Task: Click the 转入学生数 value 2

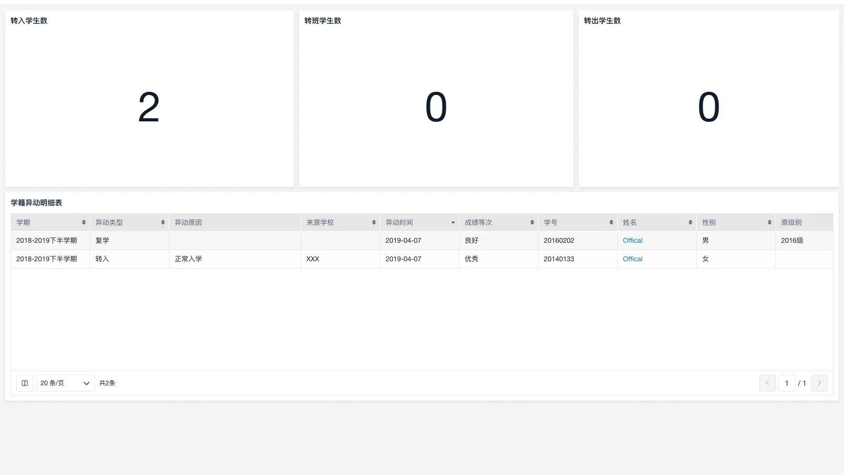Action: [149, 107]
